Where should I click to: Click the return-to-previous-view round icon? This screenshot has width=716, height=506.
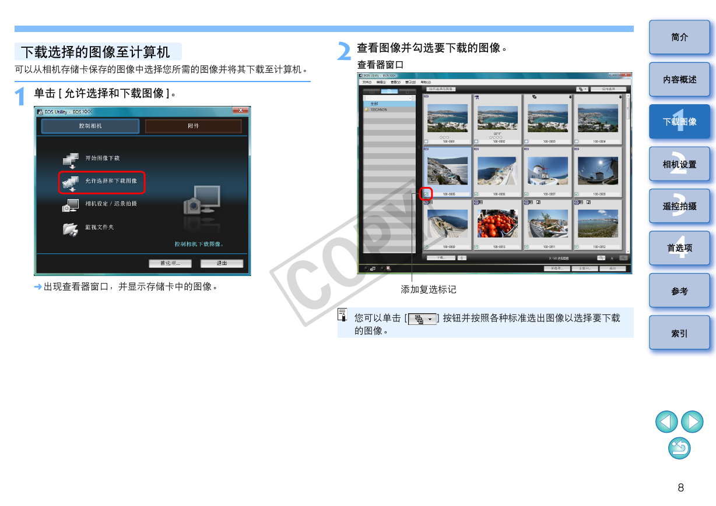pos(679,448)
